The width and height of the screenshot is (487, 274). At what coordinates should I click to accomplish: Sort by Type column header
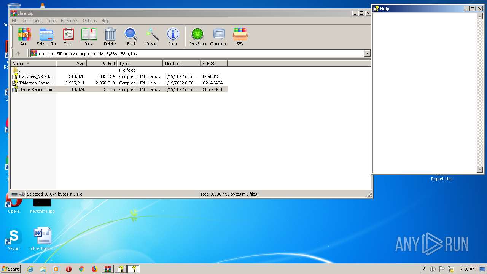tap(140, 64)
